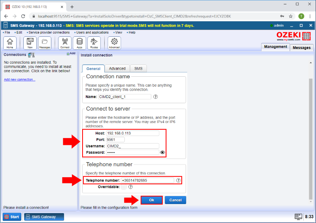Click the New message toolbar icon
This screenshot has height=223, width=316.
[x=30, y=43]
